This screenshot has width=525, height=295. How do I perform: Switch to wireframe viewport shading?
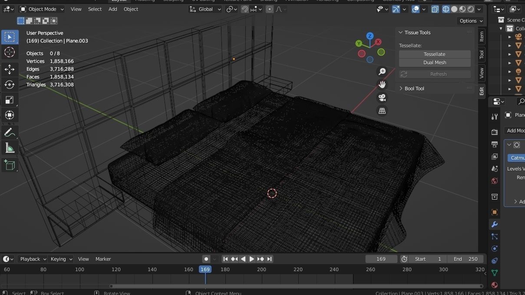click(x=446, y=9)
